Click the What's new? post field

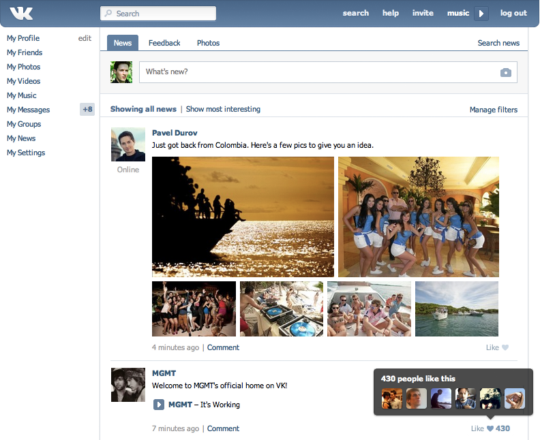click(x=328, y=72)
